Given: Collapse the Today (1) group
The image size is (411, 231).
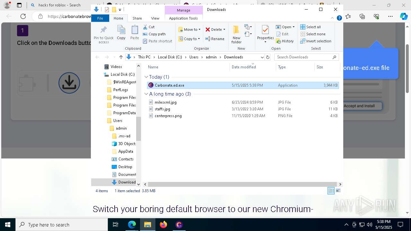Looking at the screenshot, I should tap(146, 77).
